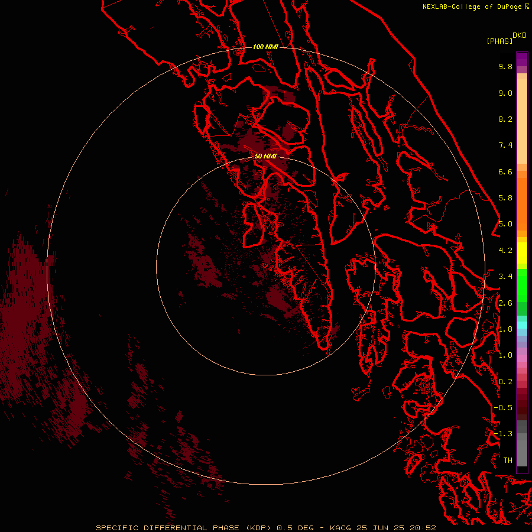Click the 8.2 value on the color scale
The height and width of the screenshot is (532, 532).
[505, 119]
